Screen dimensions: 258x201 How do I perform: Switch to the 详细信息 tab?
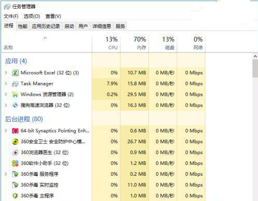102,26
